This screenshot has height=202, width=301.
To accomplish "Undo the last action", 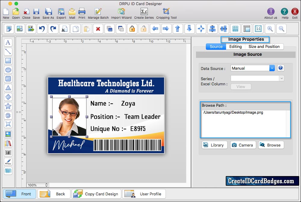I will click(x=42, y=29).
